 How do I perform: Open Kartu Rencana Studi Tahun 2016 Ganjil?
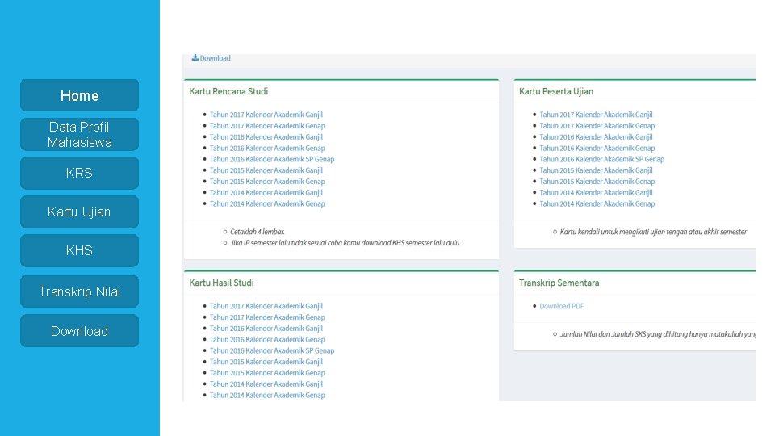click(266, 137)
